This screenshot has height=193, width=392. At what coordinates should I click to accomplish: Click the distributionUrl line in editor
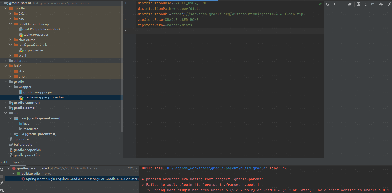pyautogui.click(x=221, y=14)
